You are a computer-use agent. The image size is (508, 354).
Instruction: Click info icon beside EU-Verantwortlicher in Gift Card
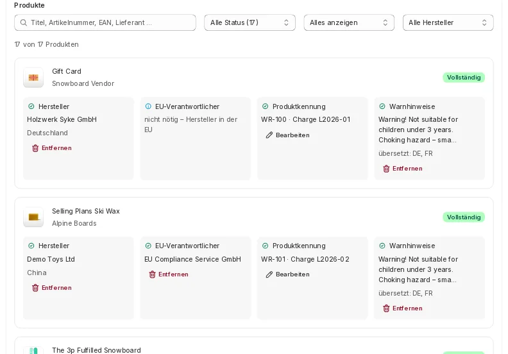point(148,106)
